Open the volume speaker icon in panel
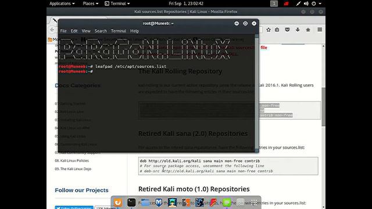372x209 pixels. click(306, 3)
